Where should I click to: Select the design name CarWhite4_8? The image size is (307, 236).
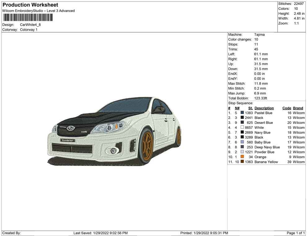click(x=29, y=24)
